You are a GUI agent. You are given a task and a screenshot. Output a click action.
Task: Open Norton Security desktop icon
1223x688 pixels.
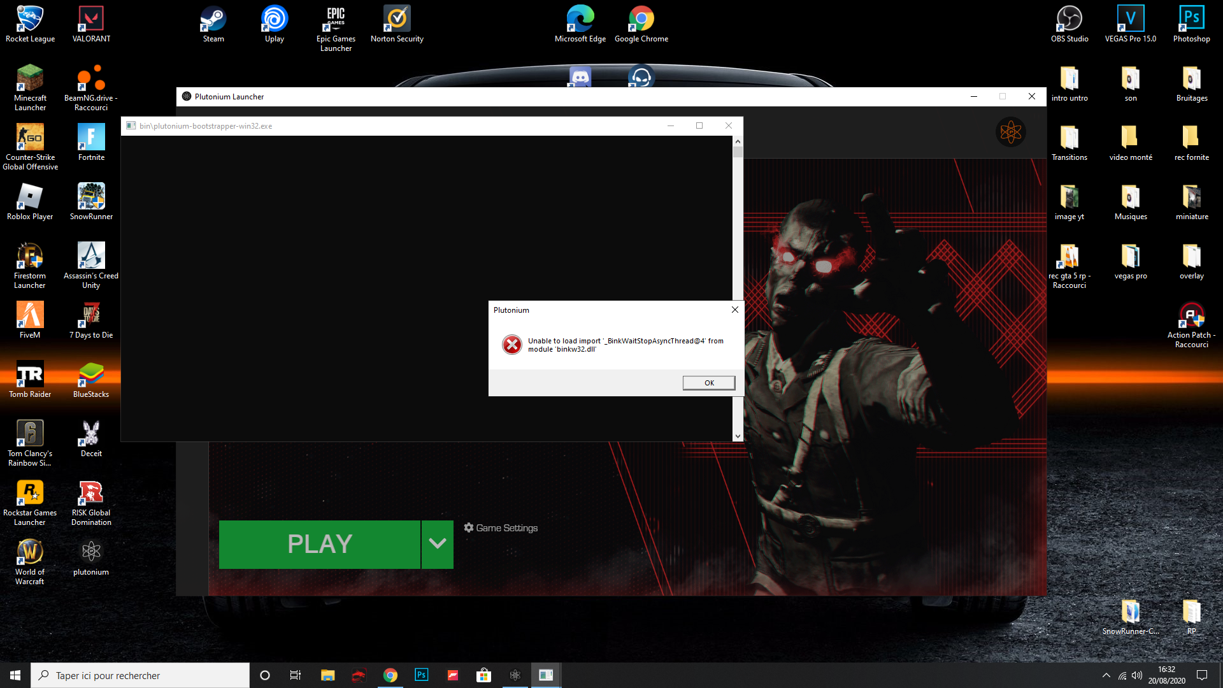[397, 24]
